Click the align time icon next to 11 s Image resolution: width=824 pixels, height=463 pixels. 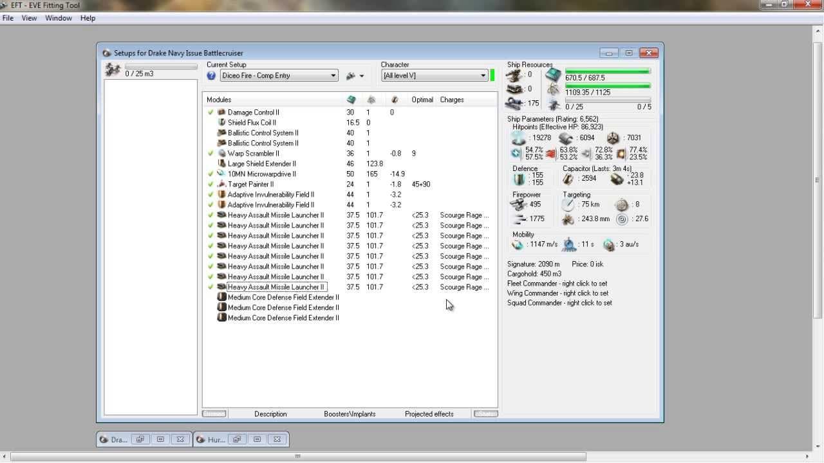[x=569, y=244]
